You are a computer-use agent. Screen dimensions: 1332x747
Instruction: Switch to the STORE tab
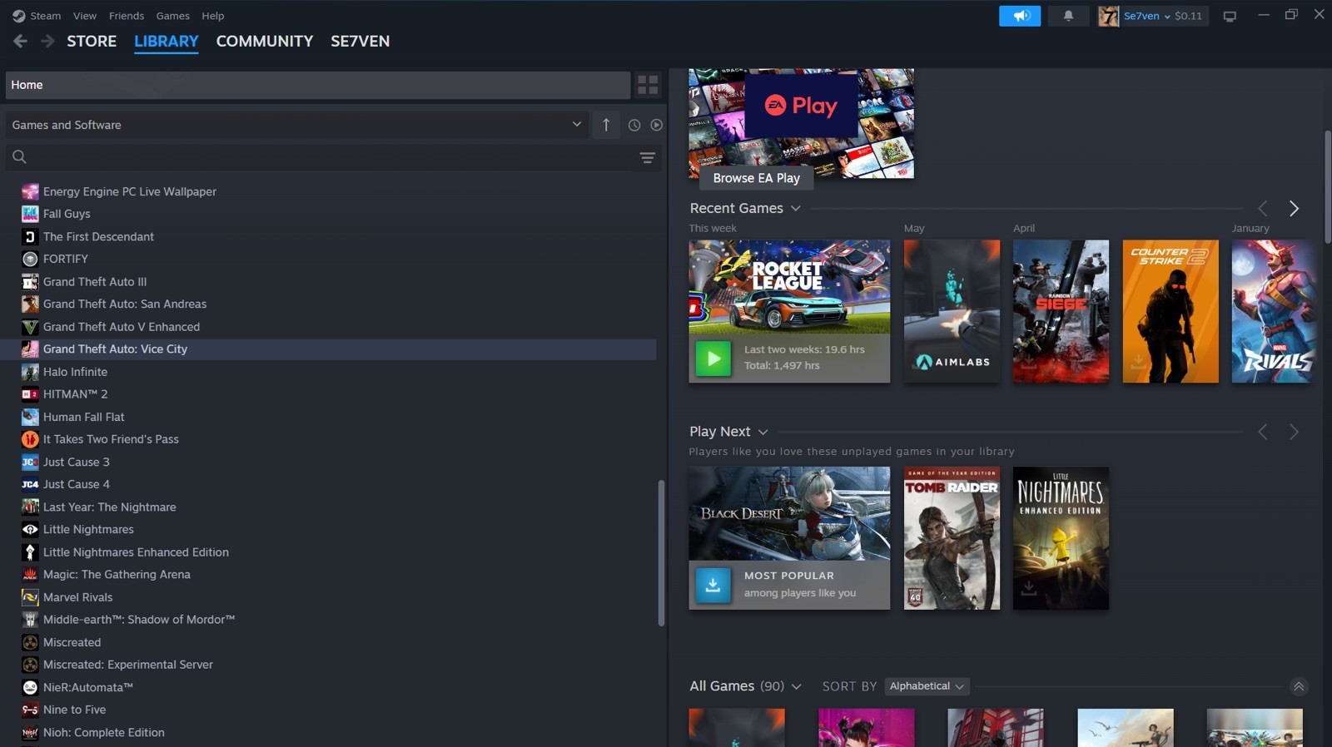92,41
